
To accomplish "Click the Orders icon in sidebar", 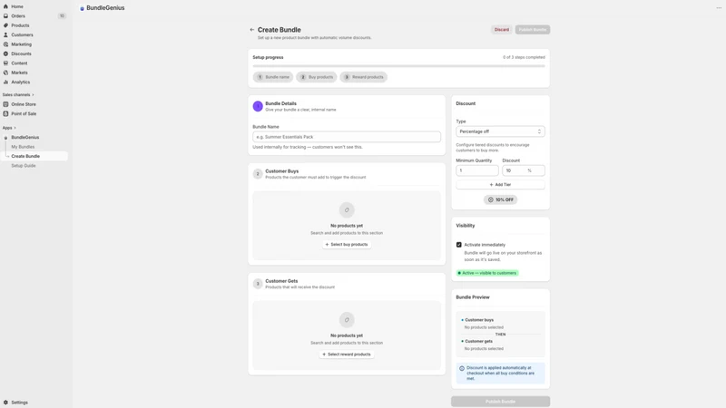I will [x=5, y=15].
